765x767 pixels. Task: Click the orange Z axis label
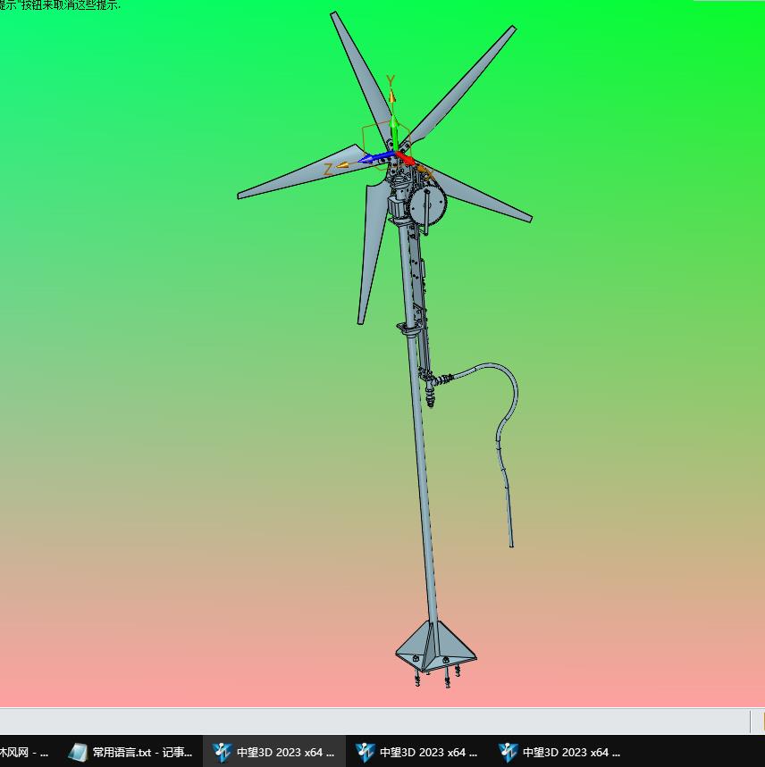[328, 170]
